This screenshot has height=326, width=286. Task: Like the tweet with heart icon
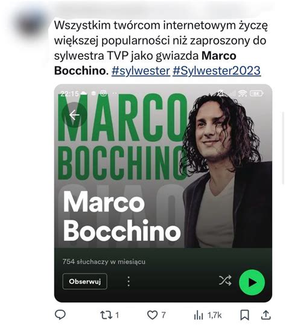[153, 315]
